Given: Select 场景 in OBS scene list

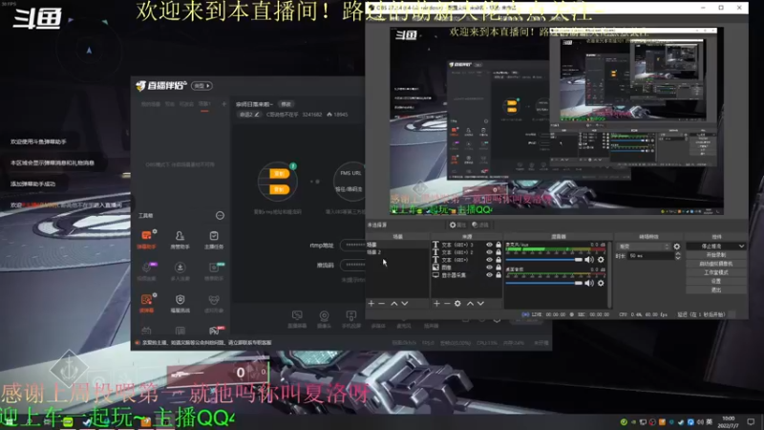Looking at the screenshot, I should [x=397, y=245].
